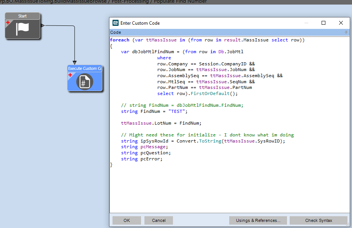Cancel the Enter Custom Code dialog

159,220
